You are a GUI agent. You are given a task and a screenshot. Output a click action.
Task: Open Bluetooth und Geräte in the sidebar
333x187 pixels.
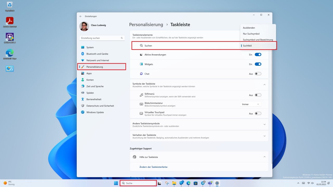(102, 54)
